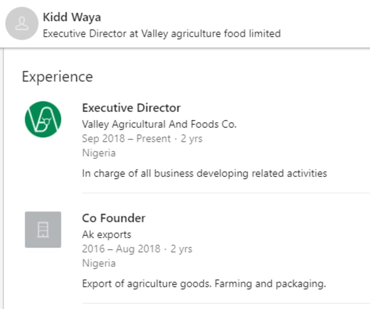Click Valley Agricultural And Foods Co. name
This screenshot has height=309, width=370.
pos(159,124)
